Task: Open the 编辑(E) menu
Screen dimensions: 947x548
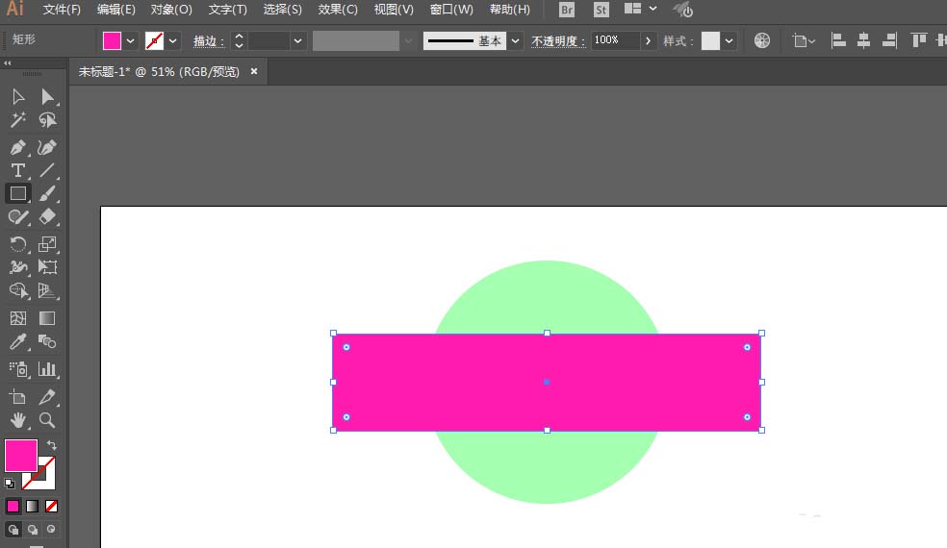Action: tap(115, 10)
